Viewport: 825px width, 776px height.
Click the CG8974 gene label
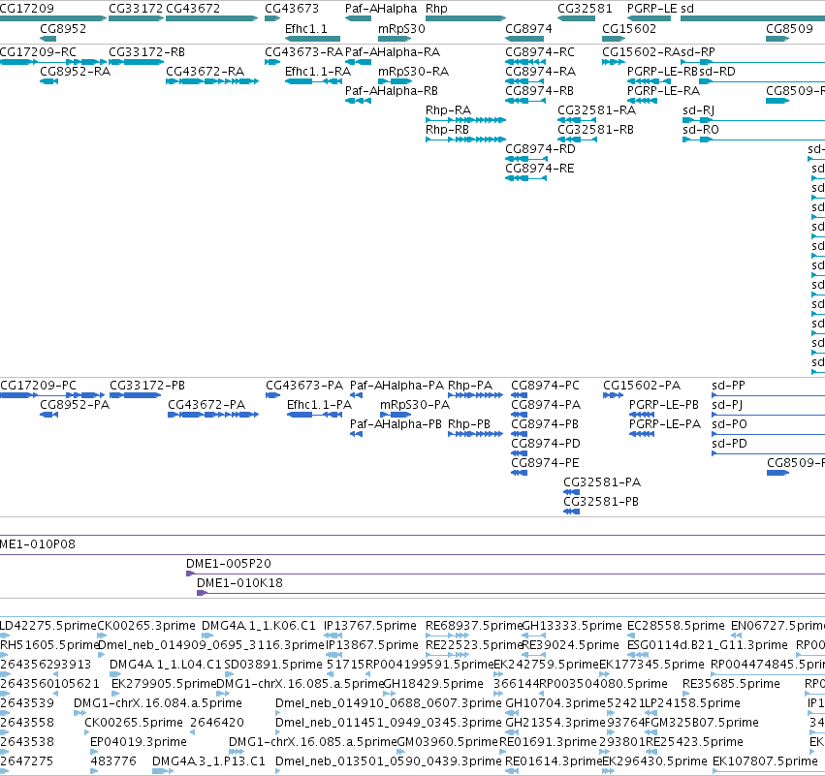(528, 29)
